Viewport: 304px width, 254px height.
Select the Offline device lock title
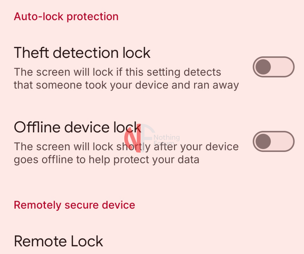77,127
